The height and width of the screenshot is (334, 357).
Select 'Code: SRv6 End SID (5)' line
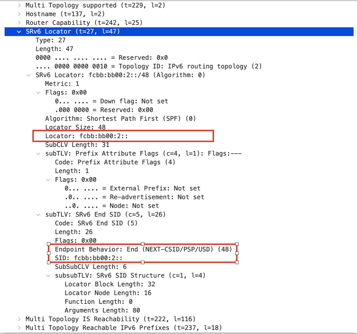(96, 223)
